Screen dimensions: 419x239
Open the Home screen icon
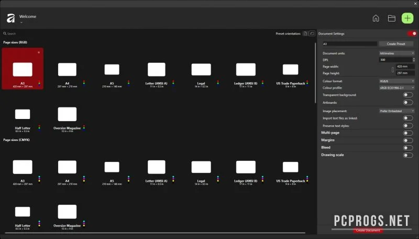[376, 18]
